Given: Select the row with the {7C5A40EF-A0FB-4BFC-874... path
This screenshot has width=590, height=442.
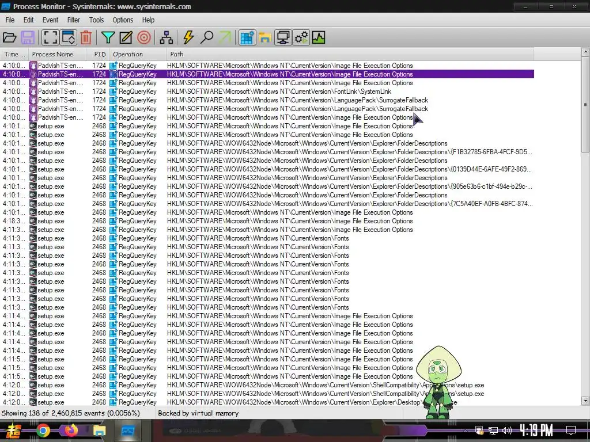Looking at the screenshot, I should click(267, 204).
